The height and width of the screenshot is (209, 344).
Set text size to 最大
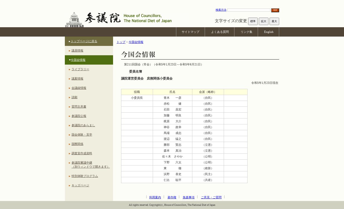(x=274, y=21)
